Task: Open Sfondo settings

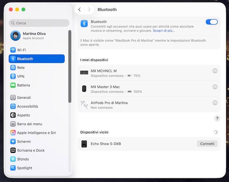Action: pos(37,159)
